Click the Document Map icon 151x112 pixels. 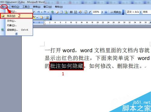[86, 12]
